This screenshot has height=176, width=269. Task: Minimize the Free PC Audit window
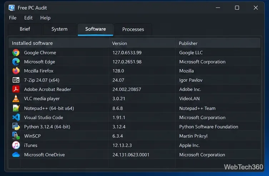pyautogui.click(x=218, y=8)
